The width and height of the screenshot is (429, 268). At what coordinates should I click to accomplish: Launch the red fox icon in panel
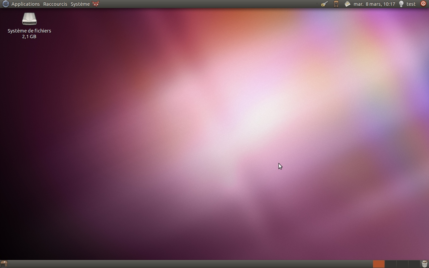coord(96,4)
